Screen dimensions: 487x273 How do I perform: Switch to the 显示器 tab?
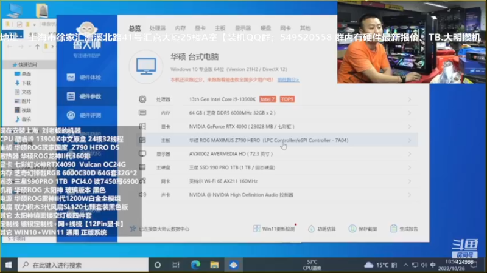(243, 28)
